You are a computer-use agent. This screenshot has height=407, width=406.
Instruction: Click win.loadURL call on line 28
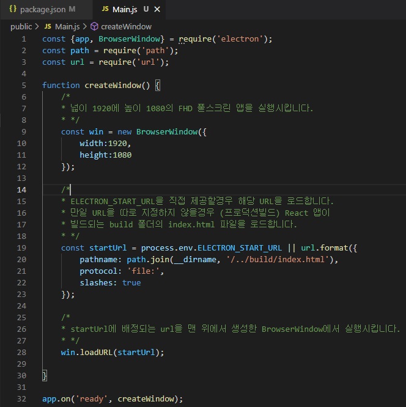[x=86, y=352]
